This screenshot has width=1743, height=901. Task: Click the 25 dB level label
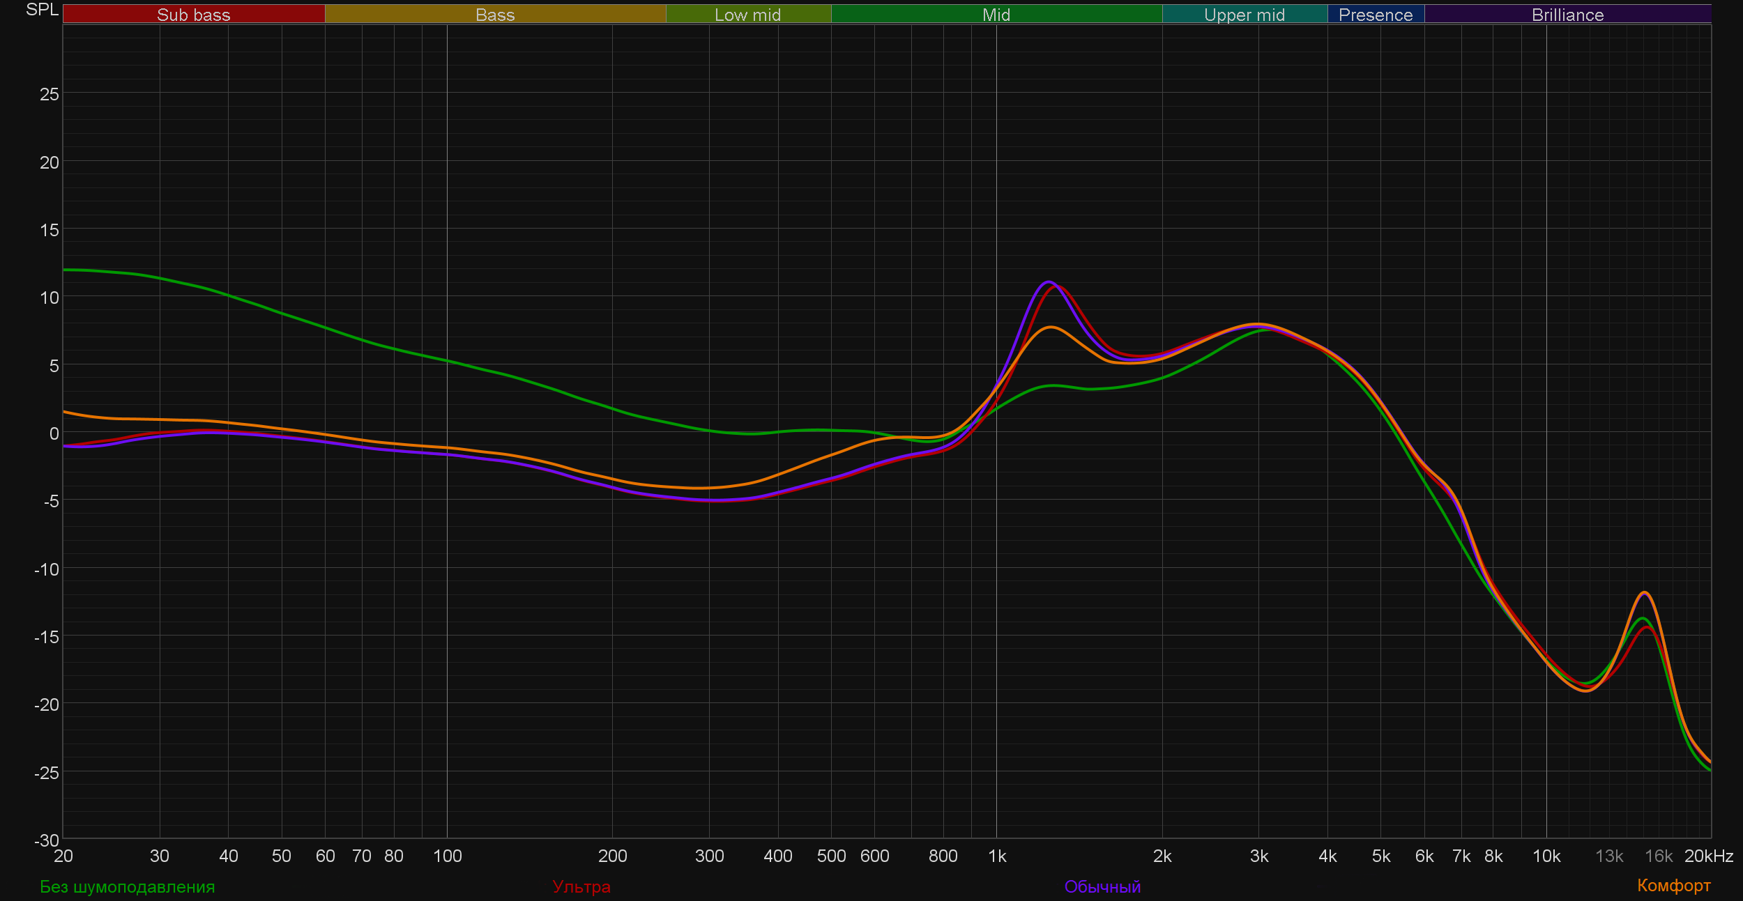pyautogui.click(x=49, y=95)
